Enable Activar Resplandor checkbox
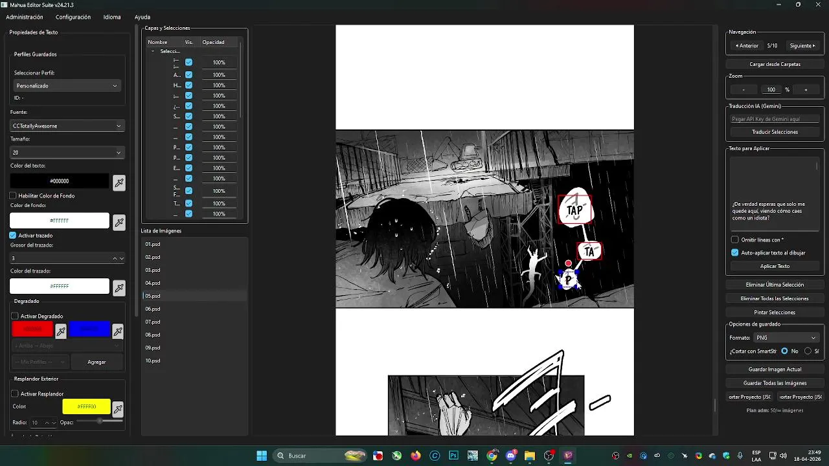 [15, 394]
